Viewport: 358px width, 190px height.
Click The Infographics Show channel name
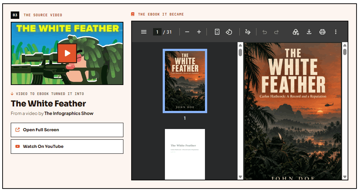pyautogui.click(x=69, y=113)
